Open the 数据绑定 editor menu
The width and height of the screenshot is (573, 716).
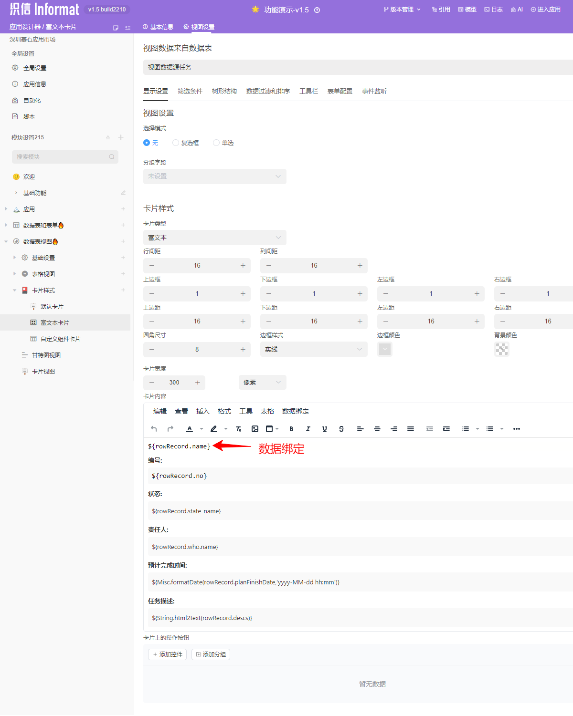[295, 411]
